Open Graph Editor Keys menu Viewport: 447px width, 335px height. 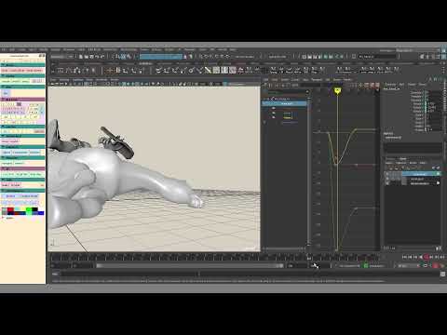[305, 80]
